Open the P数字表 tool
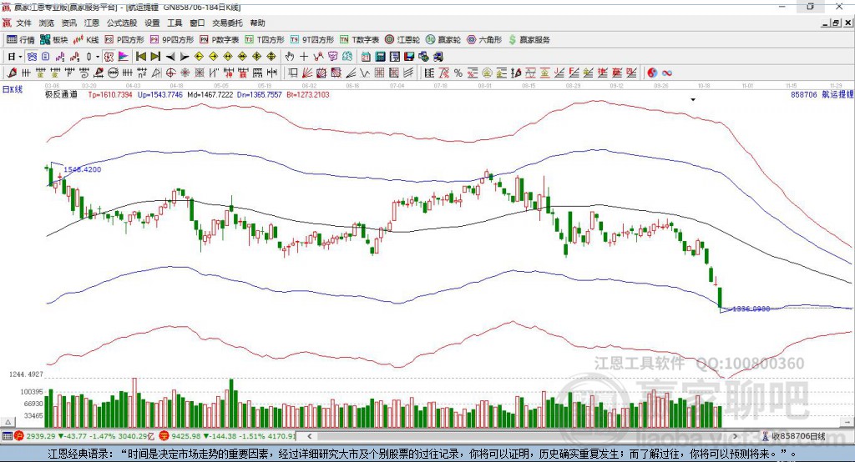This screenshot has width=855, height=462. pyautogui.click(x=220, y=40)
